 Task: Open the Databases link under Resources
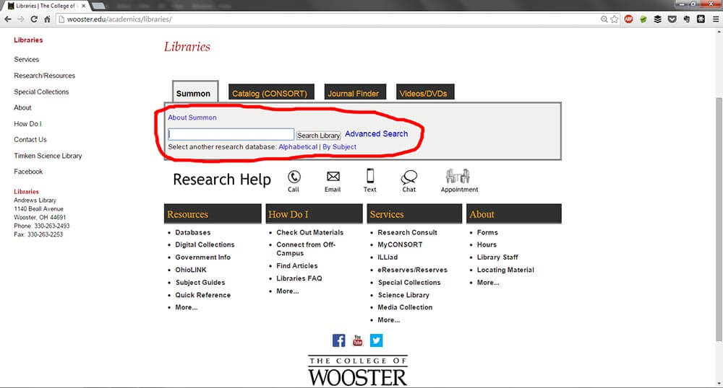[x=193, y=233]
